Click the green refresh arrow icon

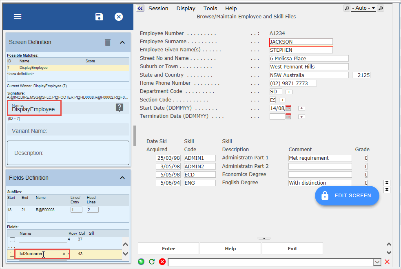[152, 262]
